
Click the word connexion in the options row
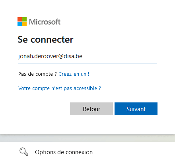click(x=79, y=152)
